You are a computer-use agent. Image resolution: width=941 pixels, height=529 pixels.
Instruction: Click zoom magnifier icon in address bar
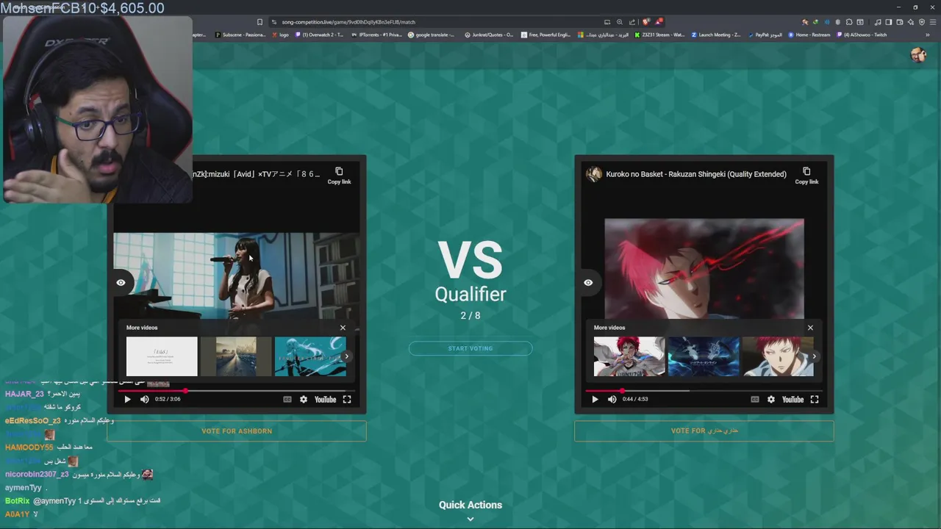coord(619,22)
